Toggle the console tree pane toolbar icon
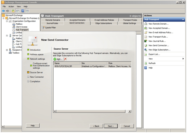Viewport: 188px width, 133px height. [18, 11]
